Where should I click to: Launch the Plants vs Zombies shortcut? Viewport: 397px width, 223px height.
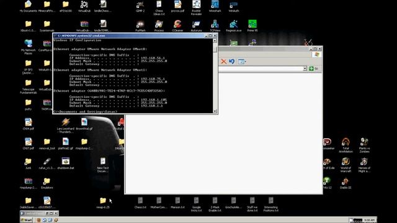(x=364, y=146)
